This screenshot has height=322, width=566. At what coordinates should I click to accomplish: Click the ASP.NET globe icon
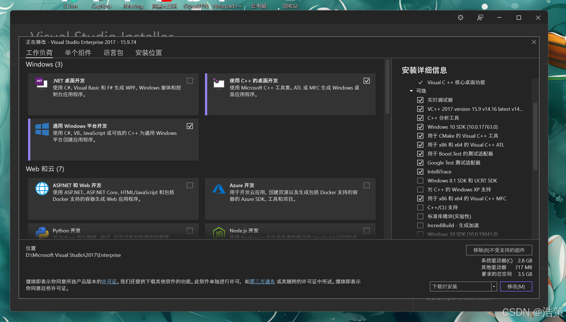(x=42, y=189)
